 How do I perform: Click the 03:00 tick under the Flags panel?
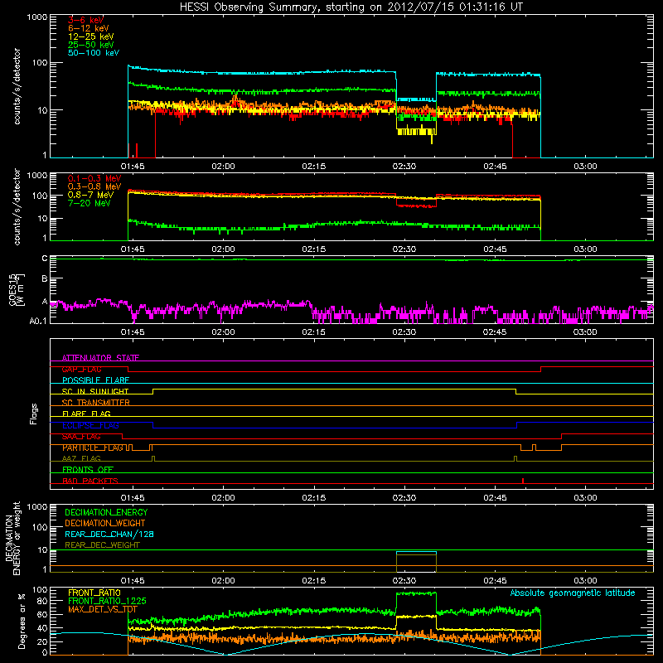point(585,498)
